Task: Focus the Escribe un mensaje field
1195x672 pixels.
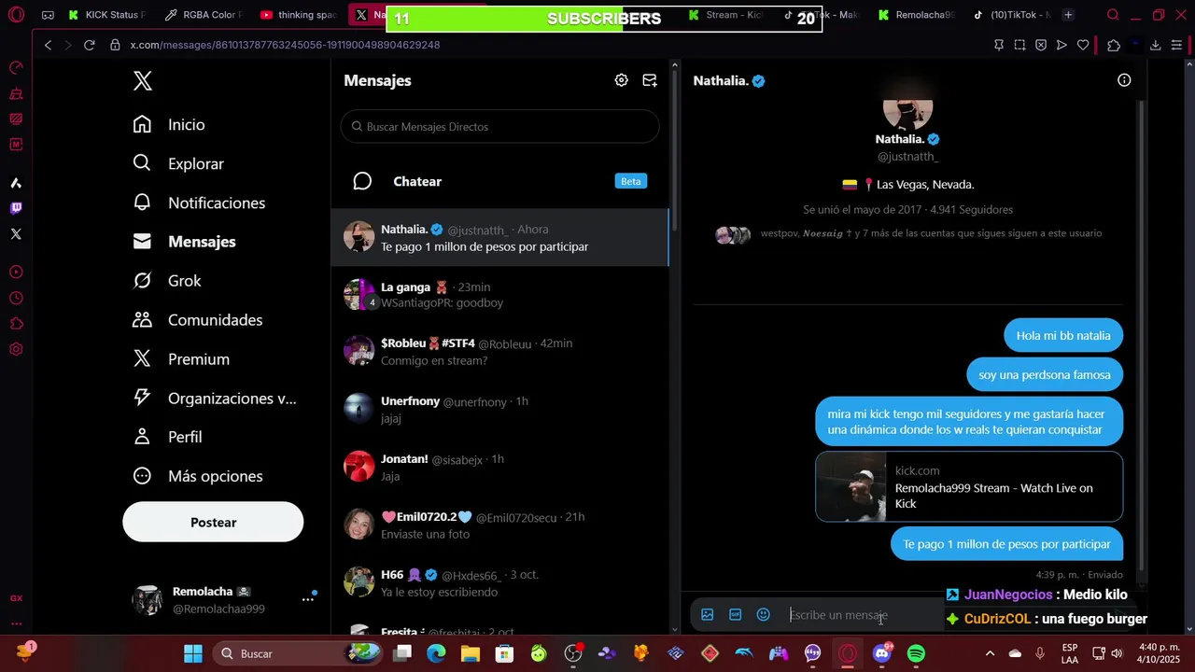Action: (864, 615)
